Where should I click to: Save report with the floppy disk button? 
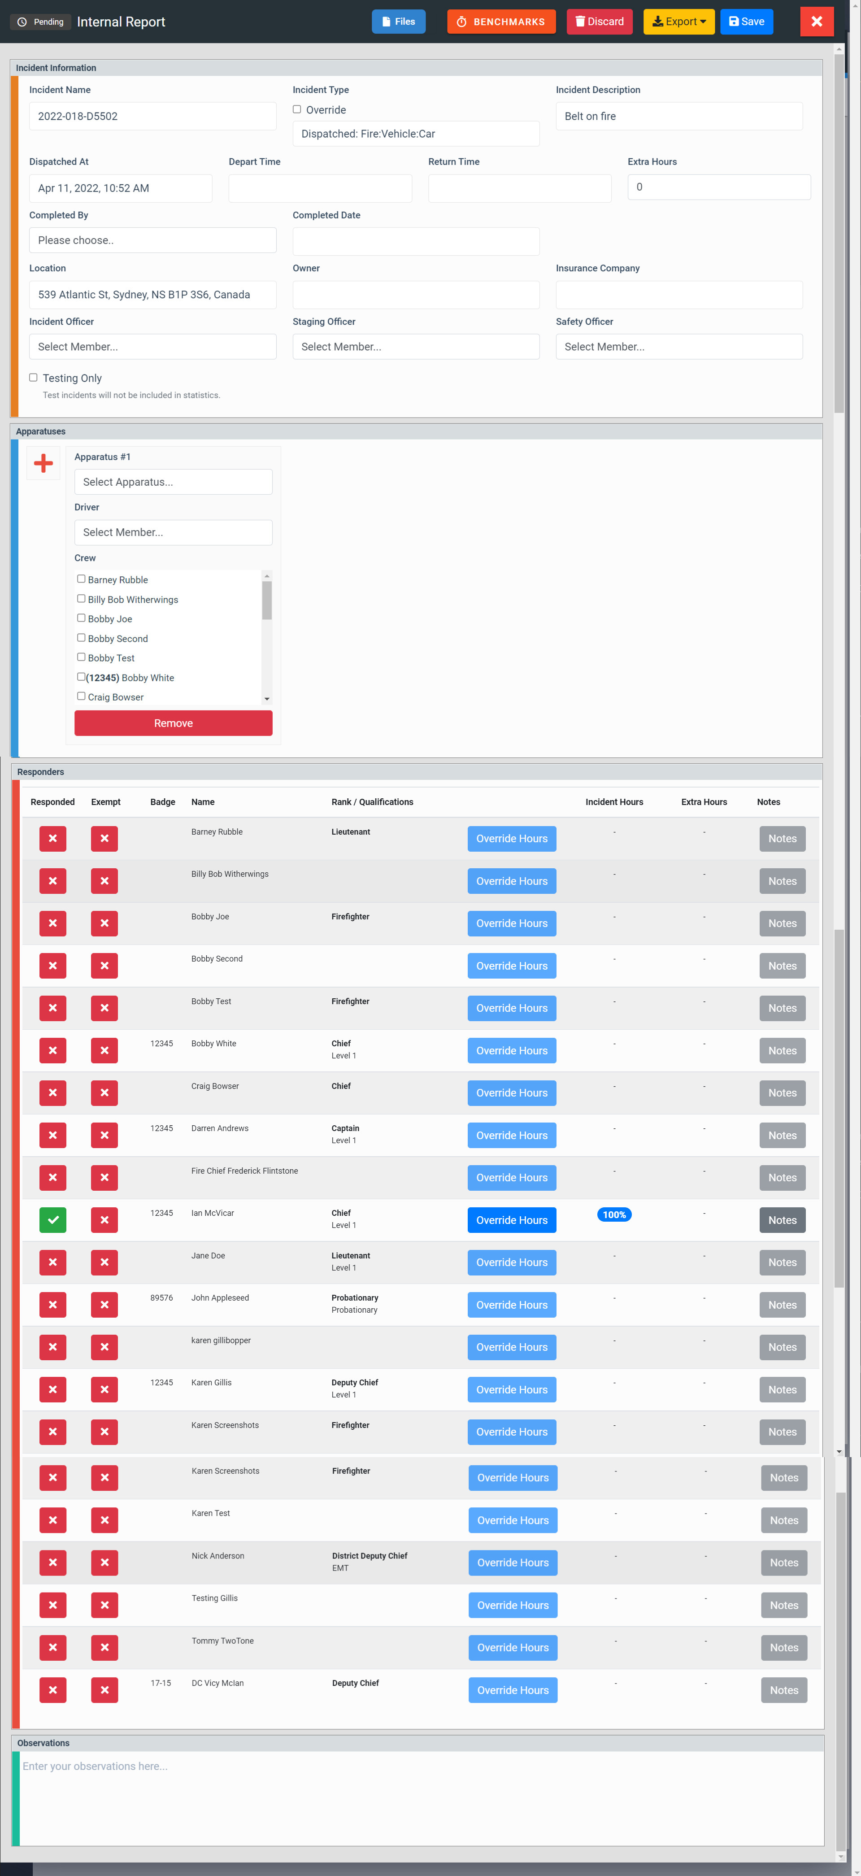click(x=746, y=21)
